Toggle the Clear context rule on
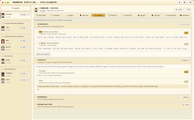The height and width of the screenshot is (120, 194). pos(186,82)
